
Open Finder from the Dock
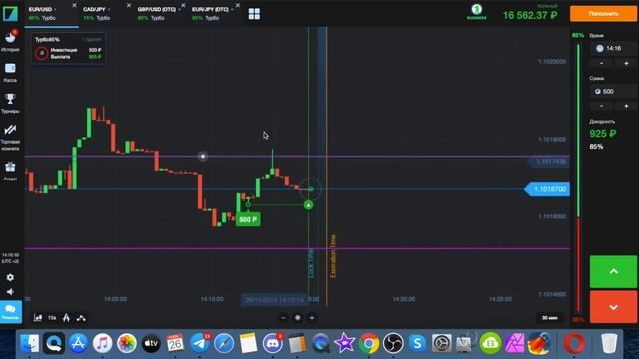coord(29,343)
